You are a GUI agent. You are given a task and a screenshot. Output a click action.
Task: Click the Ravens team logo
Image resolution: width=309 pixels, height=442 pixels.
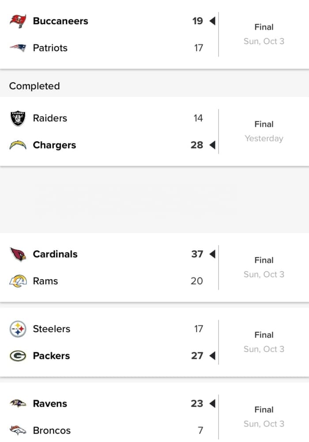[x=19, y=403]
